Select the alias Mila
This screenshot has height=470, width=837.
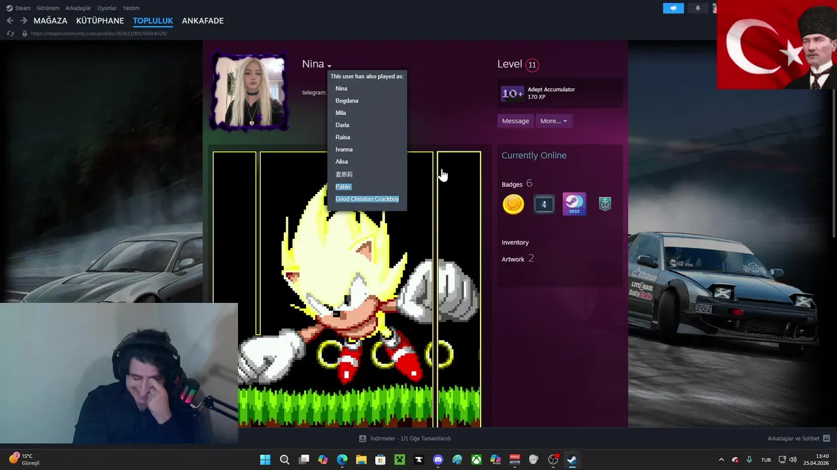(341, 113)
